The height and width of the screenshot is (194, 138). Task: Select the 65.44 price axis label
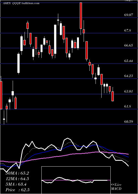tap(129, 61)
